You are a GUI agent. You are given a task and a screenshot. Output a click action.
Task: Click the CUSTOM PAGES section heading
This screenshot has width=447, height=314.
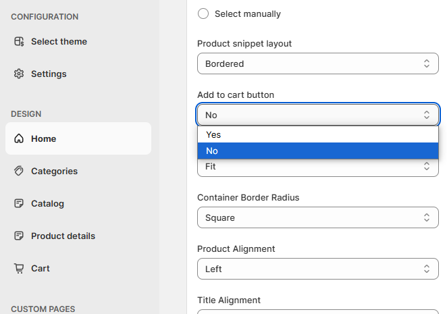click(x=43, y=309)
